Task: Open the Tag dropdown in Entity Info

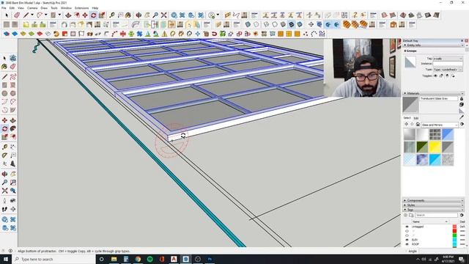Action: [x=448, y=59]
